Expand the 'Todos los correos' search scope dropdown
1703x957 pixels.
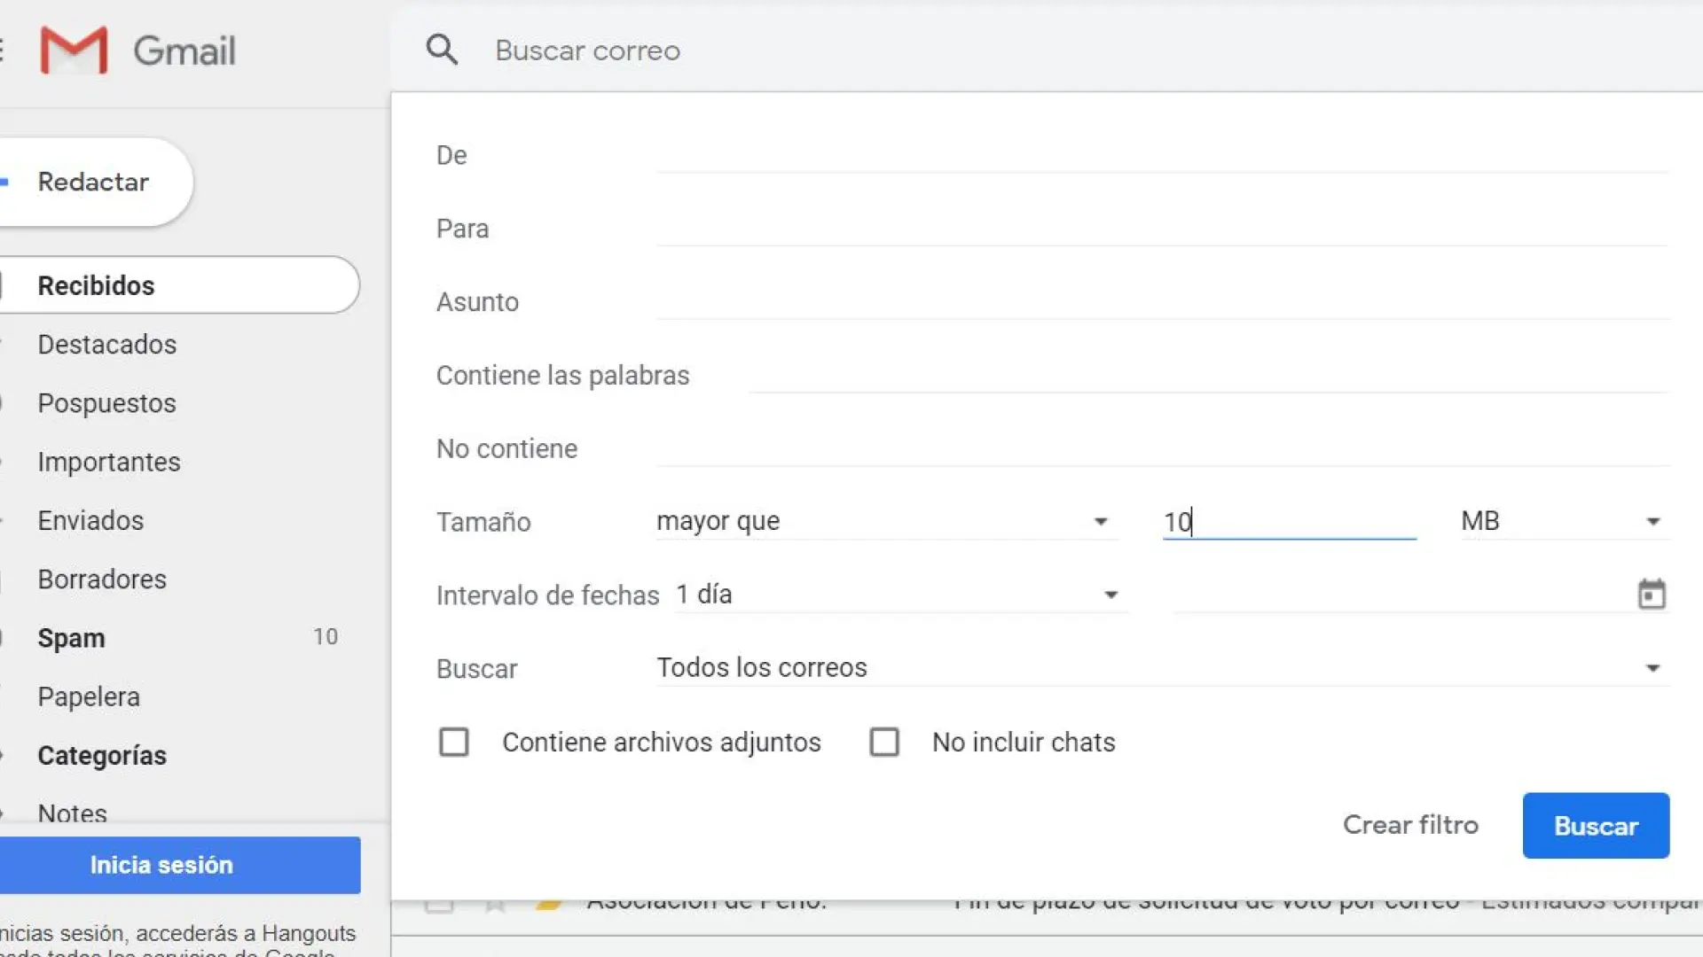[1160, 668]
